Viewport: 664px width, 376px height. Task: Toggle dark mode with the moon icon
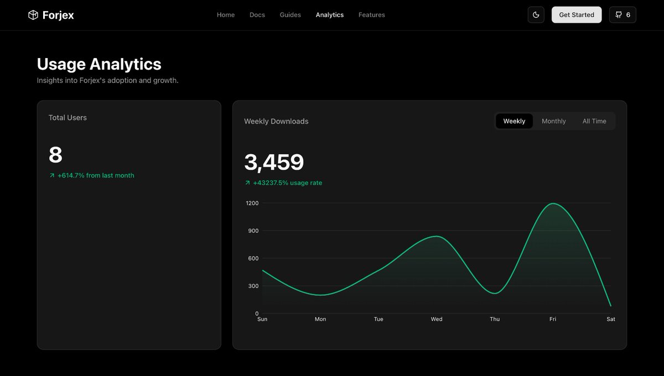coord(536,15)
